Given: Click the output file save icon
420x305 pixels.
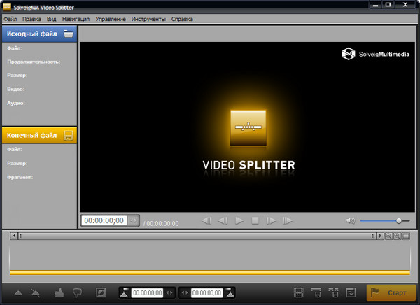Looking at the screenshot, I should click(x=68, y=135).
